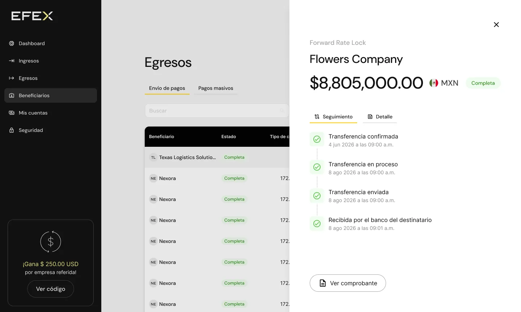The width and height of the screenshot is (521, 312).
Task: Close the transfer detail panel
Action: (x=496, y=25)
